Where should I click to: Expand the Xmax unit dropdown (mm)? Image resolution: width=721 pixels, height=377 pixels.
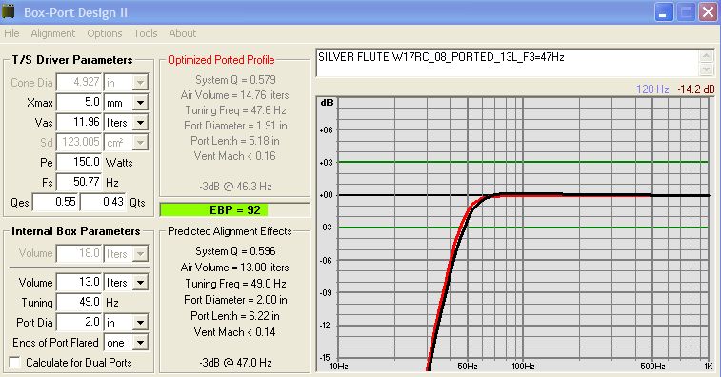click(140, 103)
